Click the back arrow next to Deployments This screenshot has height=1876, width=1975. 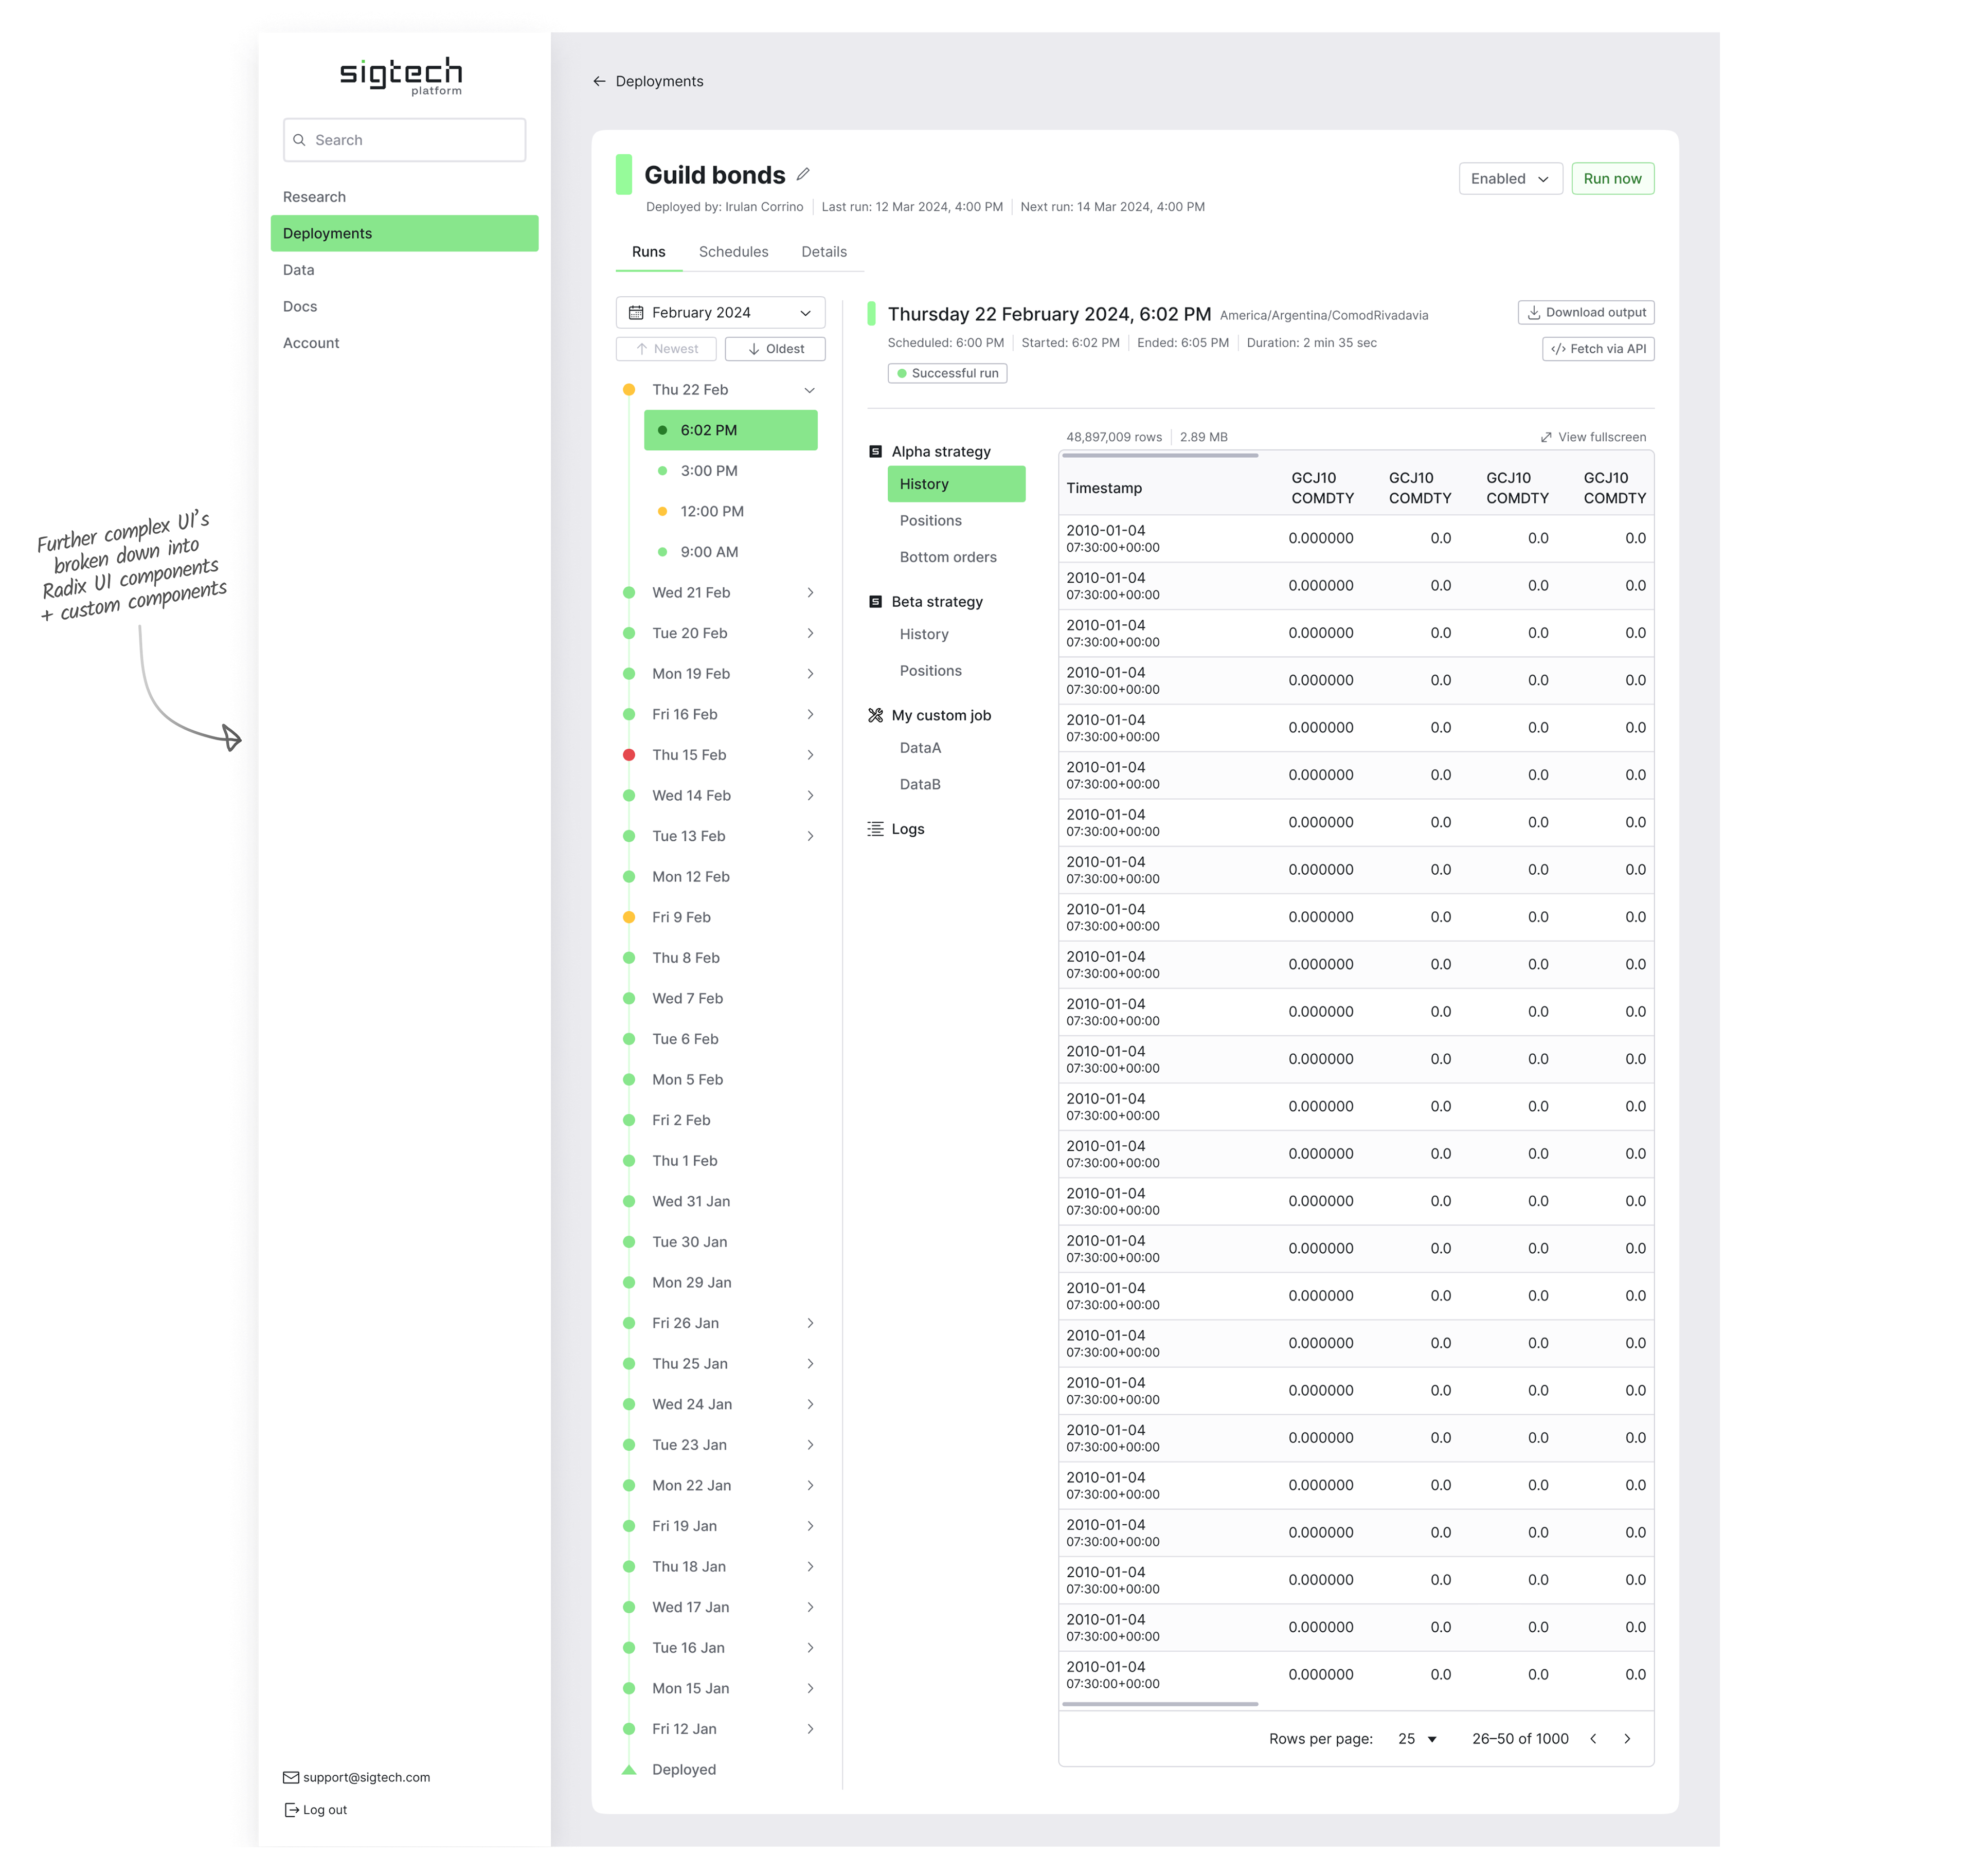599,82
